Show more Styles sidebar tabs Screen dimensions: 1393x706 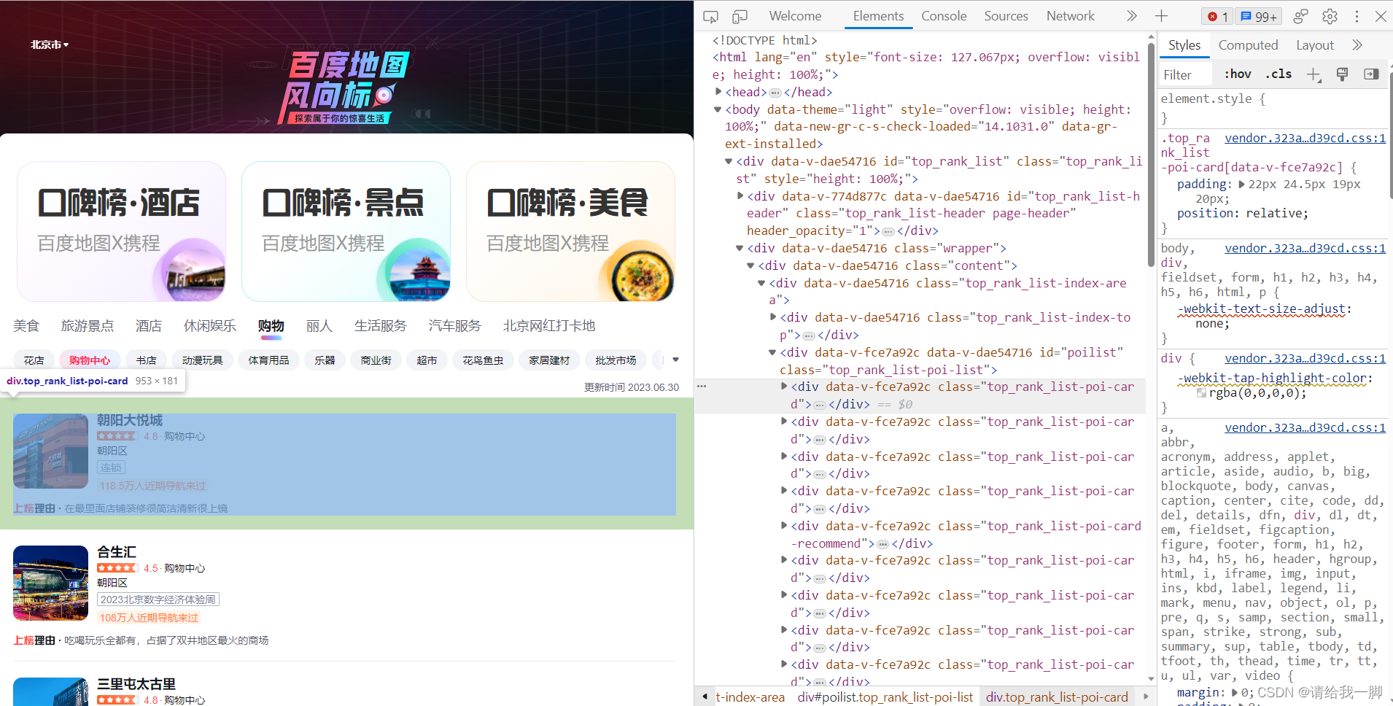[1357, 45]
